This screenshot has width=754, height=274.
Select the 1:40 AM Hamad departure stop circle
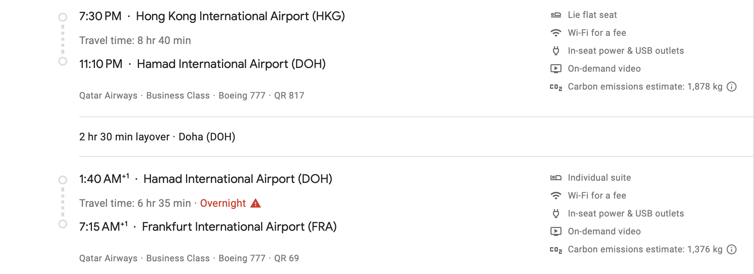click(63, 180)
